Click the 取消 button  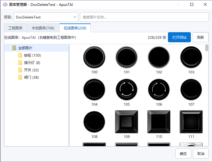[x=201, y=153]
